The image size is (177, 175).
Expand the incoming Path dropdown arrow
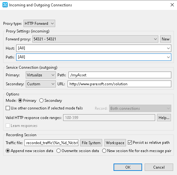168,57
